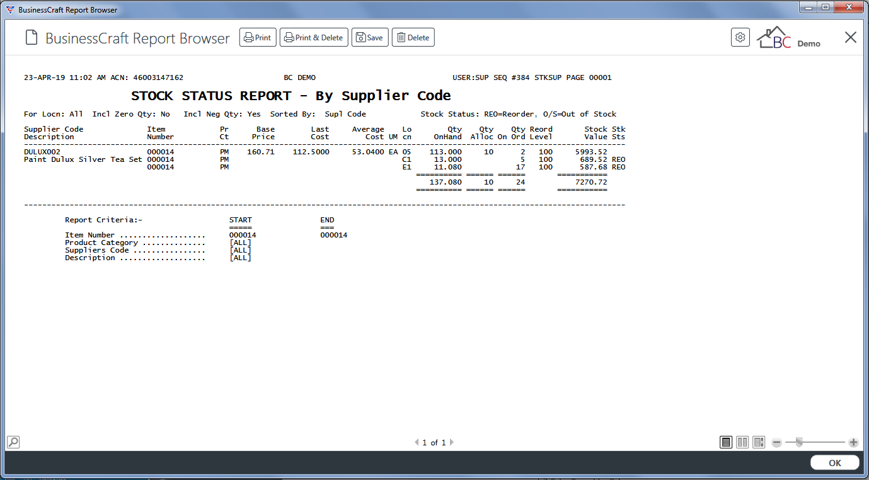Image resolution: width=869 pixels, height=480 pixels.
Task: Click the 'Stock Status: REO=Reorder' legend
Action: tap(478, 115)
